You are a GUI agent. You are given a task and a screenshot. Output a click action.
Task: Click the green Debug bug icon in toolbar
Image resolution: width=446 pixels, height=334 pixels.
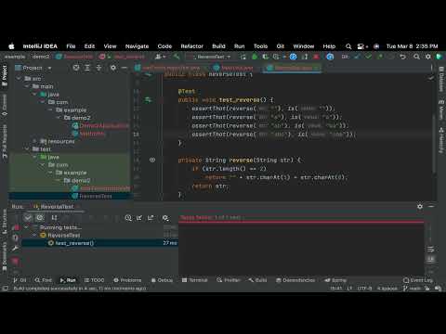255,57
